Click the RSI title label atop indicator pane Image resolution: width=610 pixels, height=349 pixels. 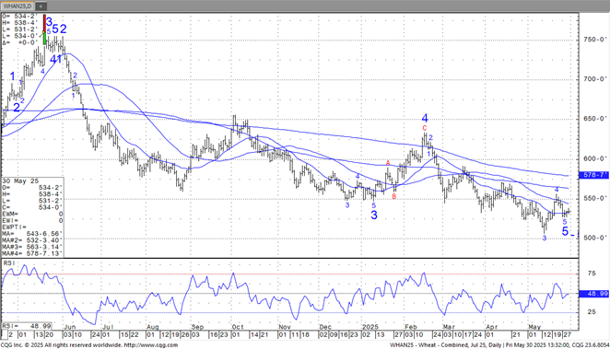(x=8, y=263)
